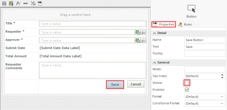
Task: Click the three-squares toolbar icon
Action: [x=26, y=3]
